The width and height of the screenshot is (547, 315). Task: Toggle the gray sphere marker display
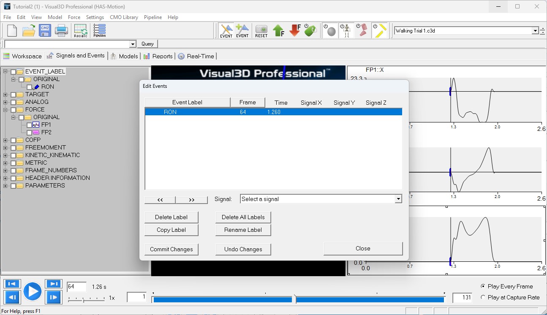point(330,31)
